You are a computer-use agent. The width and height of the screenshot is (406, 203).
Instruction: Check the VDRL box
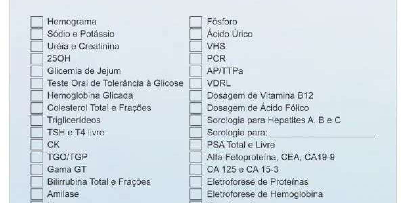[196, 83]
